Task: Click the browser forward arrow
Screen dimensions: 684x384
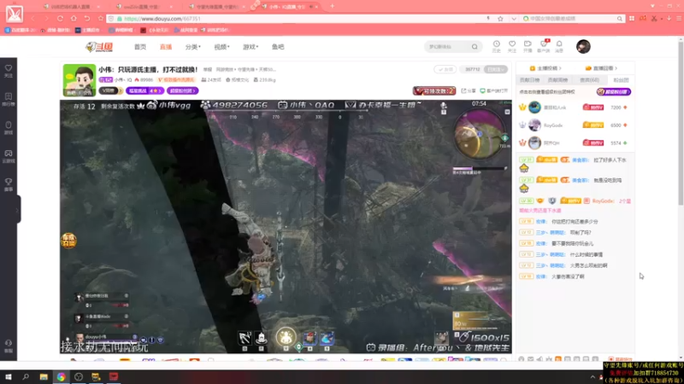Action: click(46, 19)
